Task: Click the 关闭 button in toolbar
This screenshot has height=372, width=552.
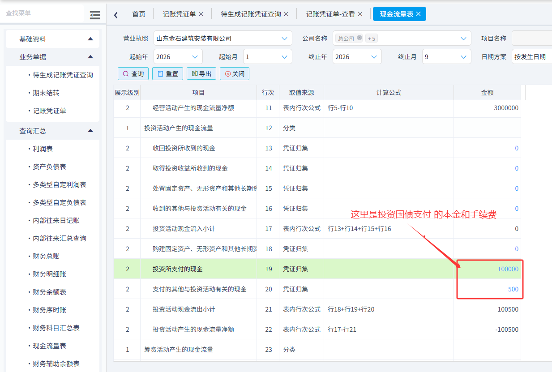Action: (235, 73)
